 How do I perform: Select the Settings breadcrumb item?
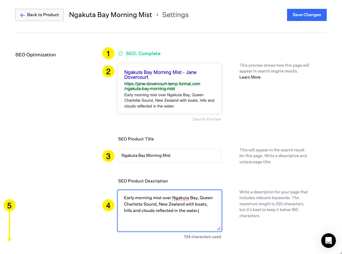point(175,15)
